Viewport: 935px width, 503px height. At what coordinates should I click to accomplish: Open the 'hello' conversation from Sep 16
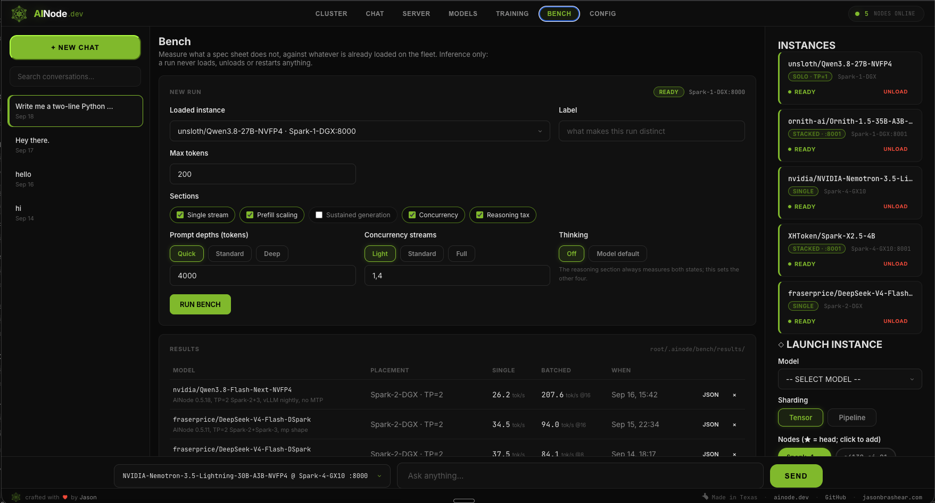point(75,179)
